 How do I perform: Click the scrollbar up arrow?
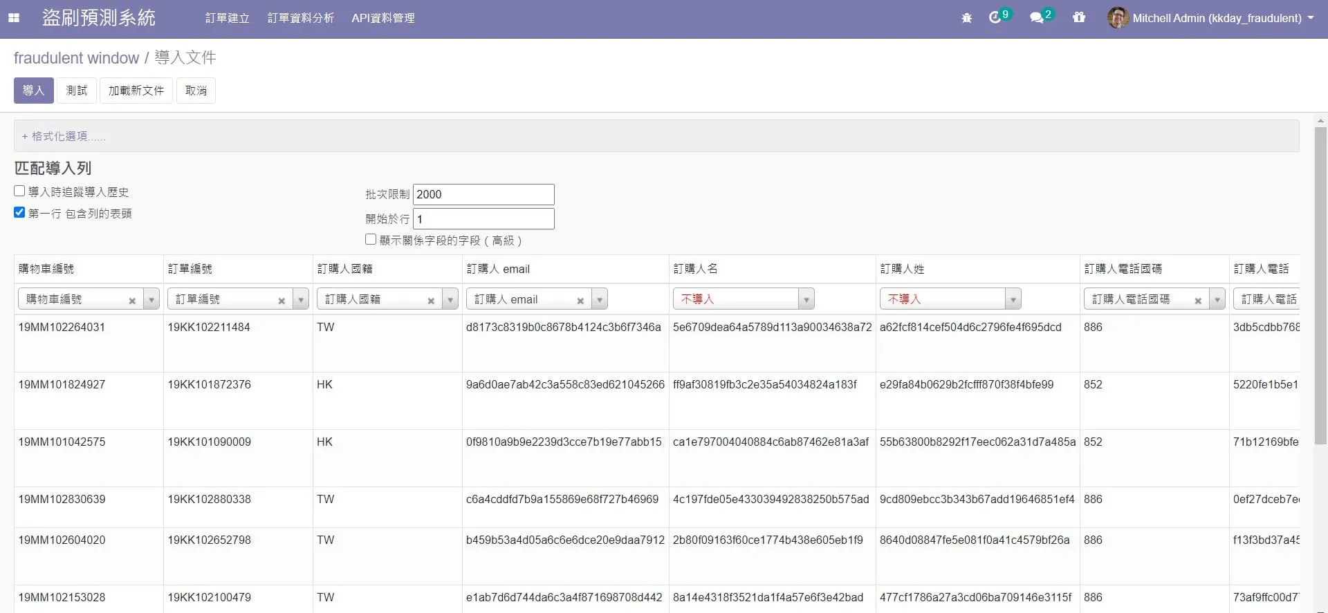point(1320,120)
